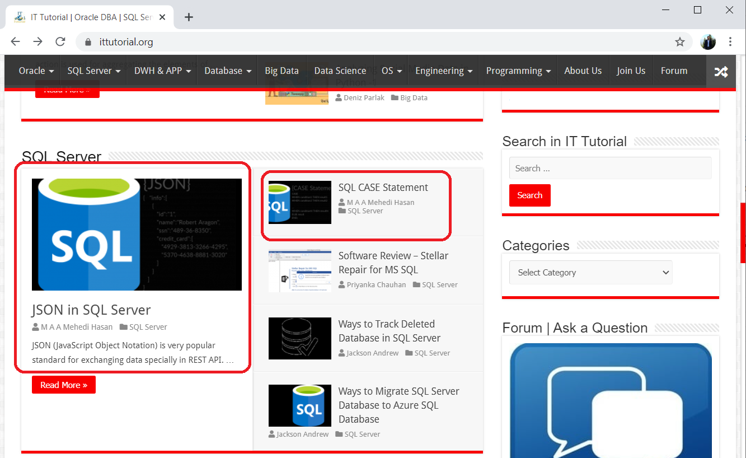The width and height of the screenshot is (746, 458).
Task: Open Ways to Track Deleted Database article
Action: coord(390,331)
